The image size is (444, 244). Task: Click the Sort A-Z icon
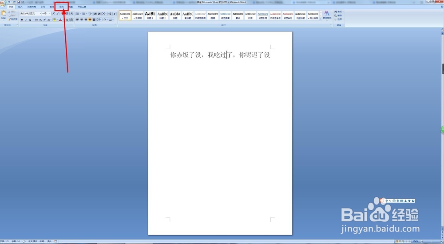110,14
